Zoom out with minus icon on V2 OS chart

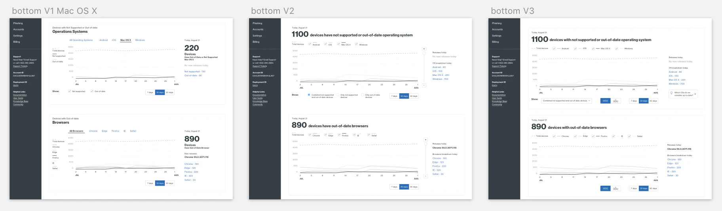click(x=424, y=85)
